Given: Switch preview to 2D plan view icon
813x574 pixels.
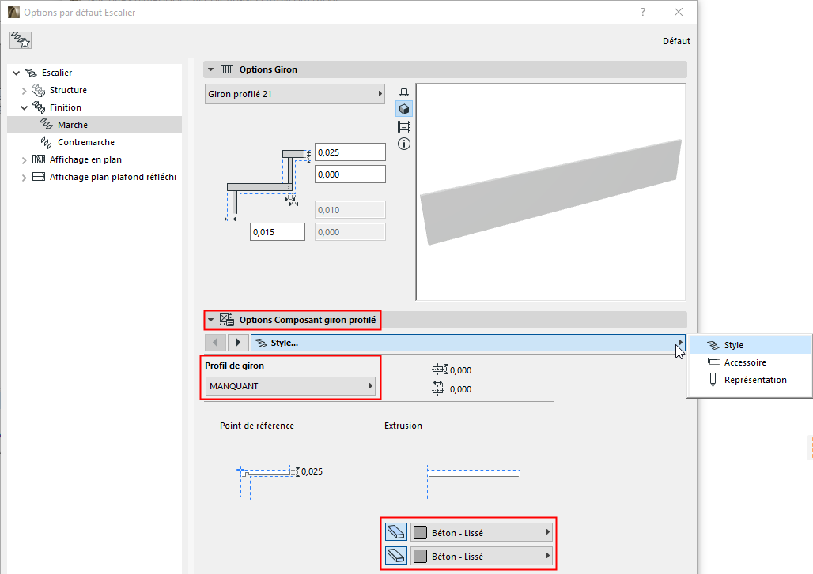Looking at the screenshot, I should [x=404, y=92].
